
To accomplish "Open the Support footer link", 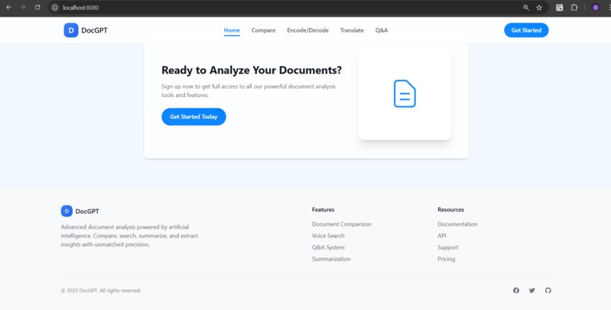I will click(448, 247).
